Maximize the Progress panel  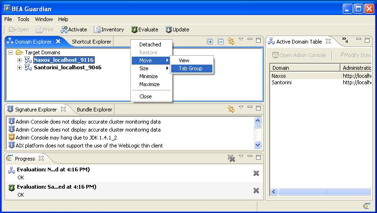(258, 157)
